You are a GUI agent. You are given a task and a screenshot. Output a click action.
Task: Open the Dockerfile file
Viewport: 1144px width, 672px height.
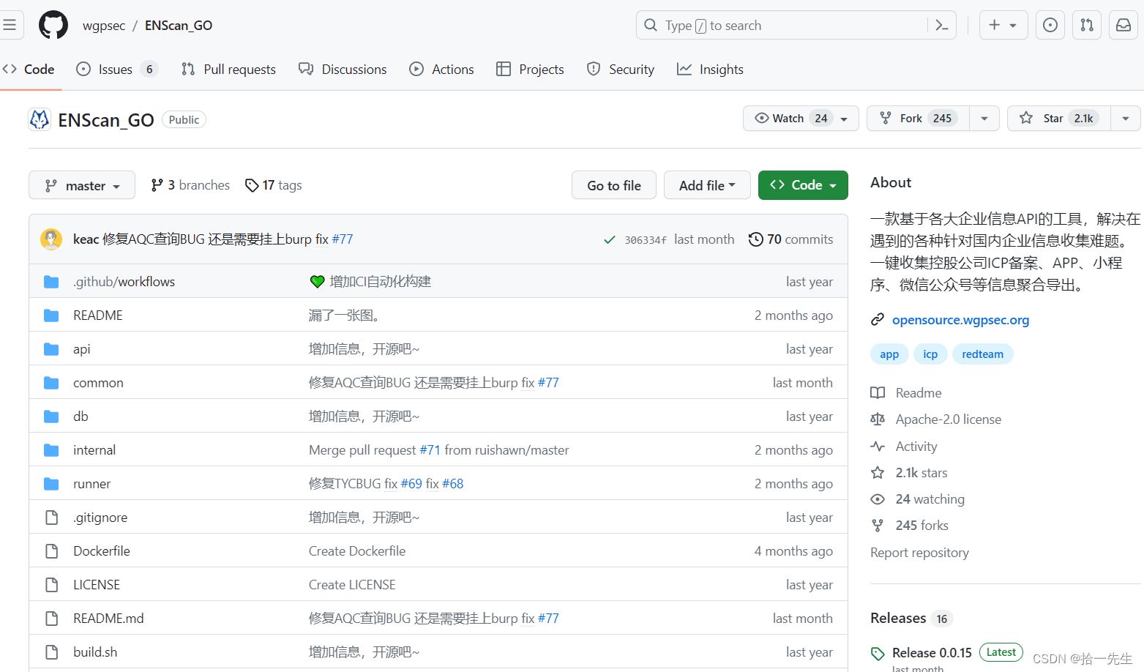click(102, 551)
